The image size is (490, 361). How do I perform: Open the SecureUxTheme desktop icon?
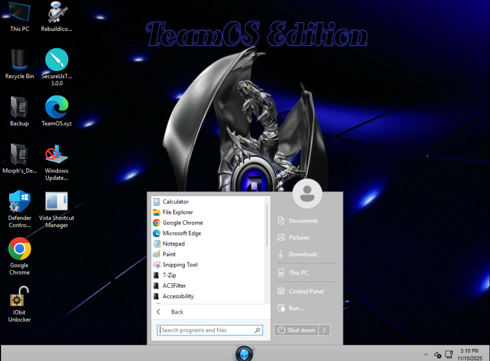point(56,60)
